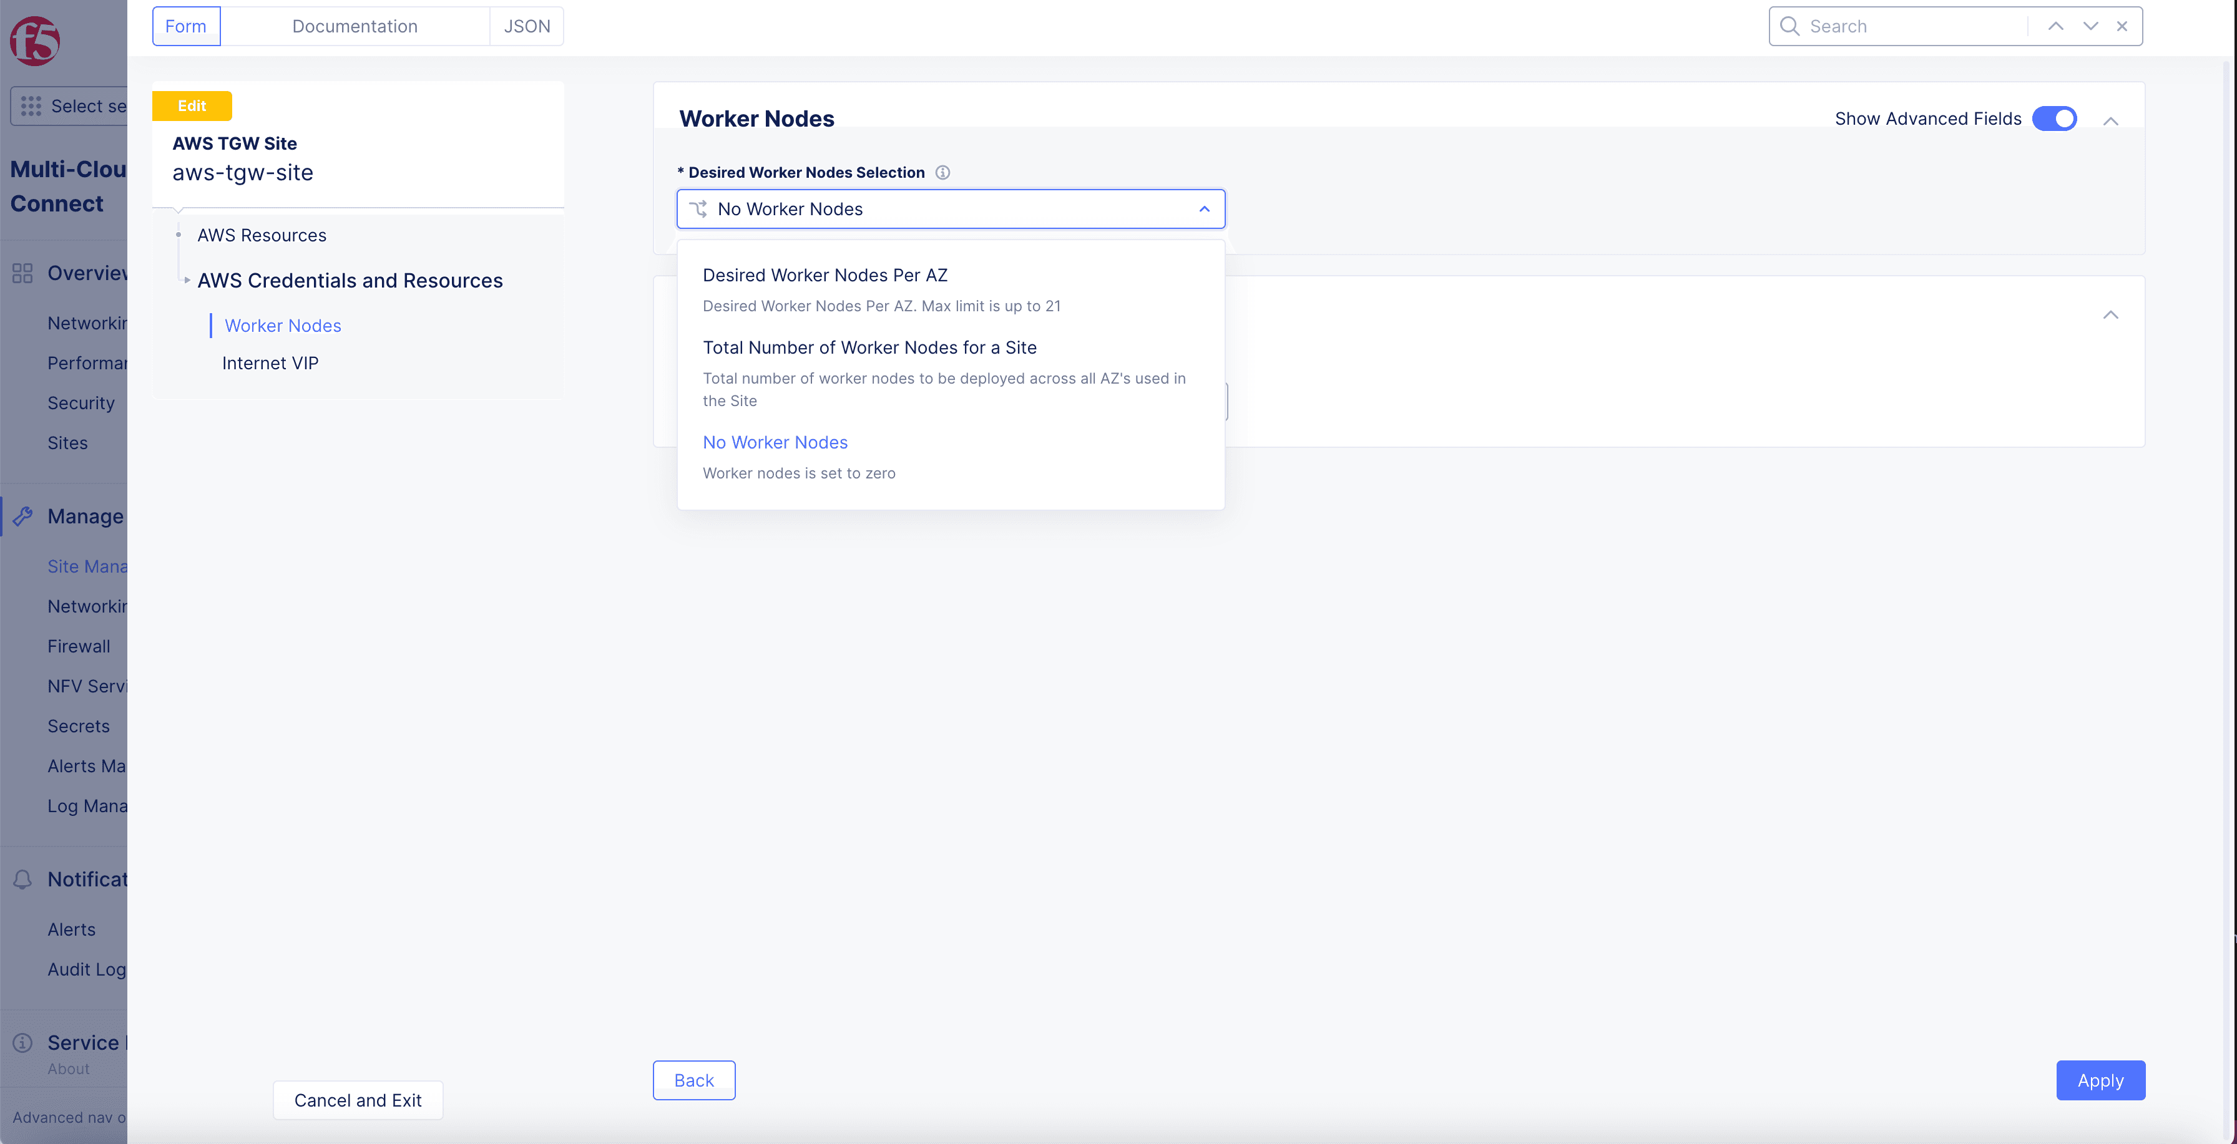Click the search magnifier icon
The width and height of the screenshot is (2237, 1144).
[x=1789, y=26]
